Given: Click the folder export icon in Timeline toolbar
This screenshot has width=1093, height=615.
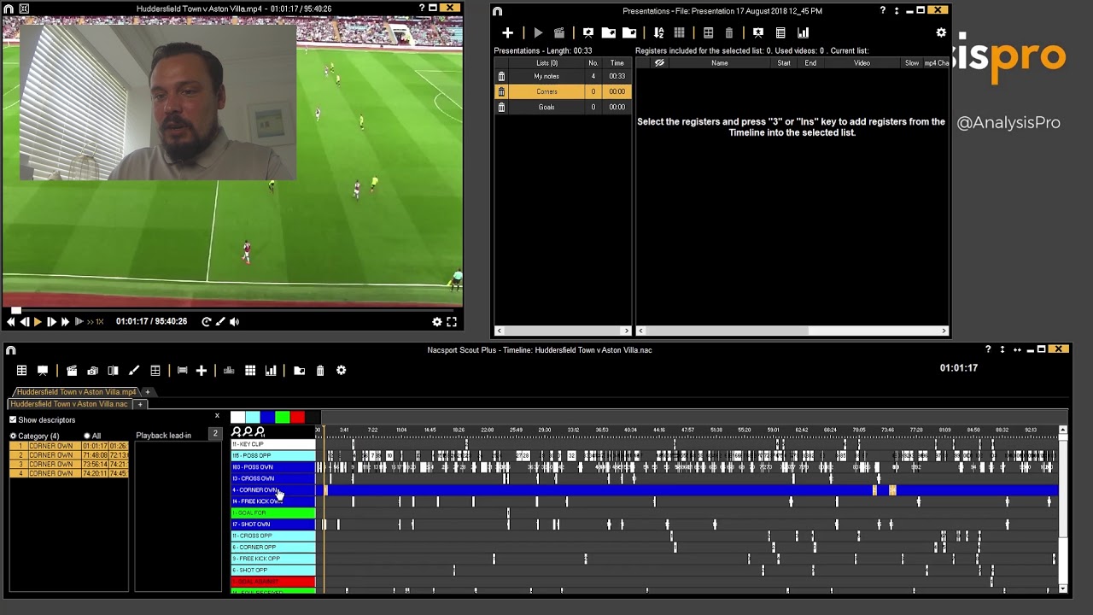Looking at the screenshot, I should [300, 371].
